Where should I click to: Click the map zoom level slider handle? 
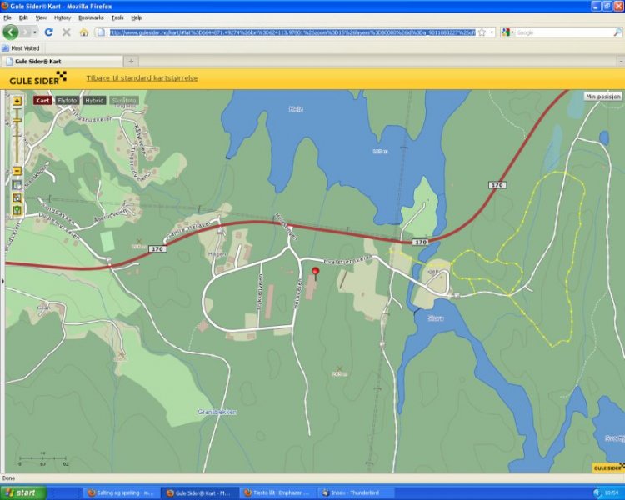point(17,121)
